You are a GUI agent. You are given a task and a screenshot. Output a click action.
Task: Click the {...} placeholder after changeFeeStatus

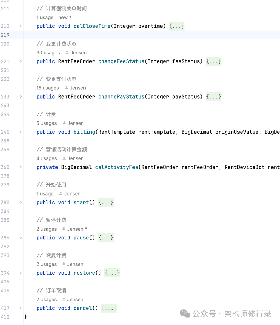pos(214,61)
